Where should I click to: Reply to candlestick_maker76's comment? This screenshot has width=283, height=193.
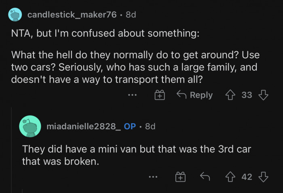click(x=194, y=95)
